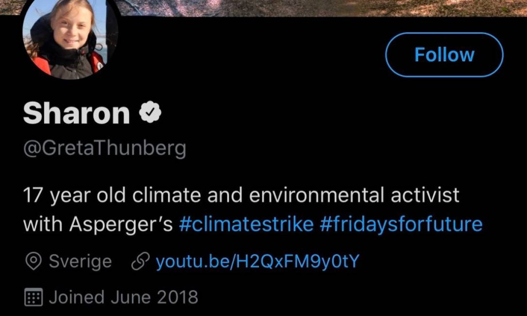Click the word Asperger's in the bio
The image size is (527, 316).
(x=121, y=225)
